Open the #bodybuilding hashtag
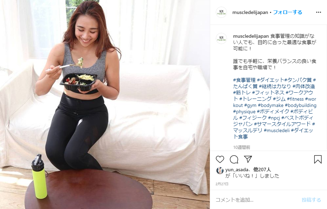327x209 pixels. [300, 105]
